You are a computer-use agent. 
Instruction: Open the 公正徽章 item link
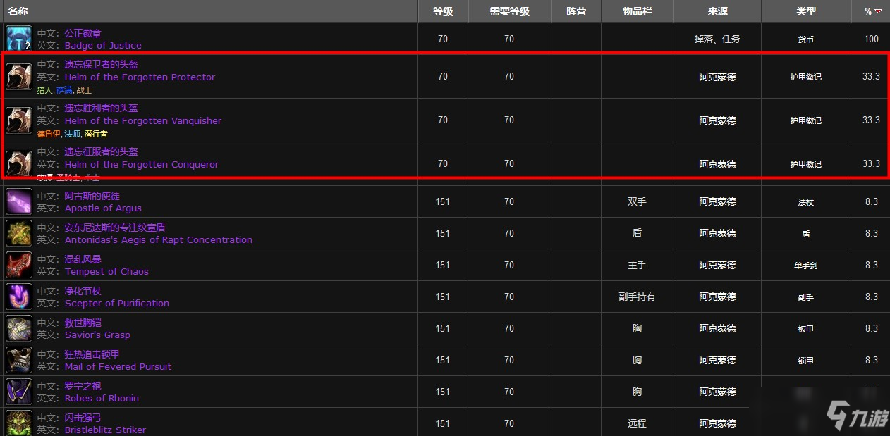pos(83,33)
